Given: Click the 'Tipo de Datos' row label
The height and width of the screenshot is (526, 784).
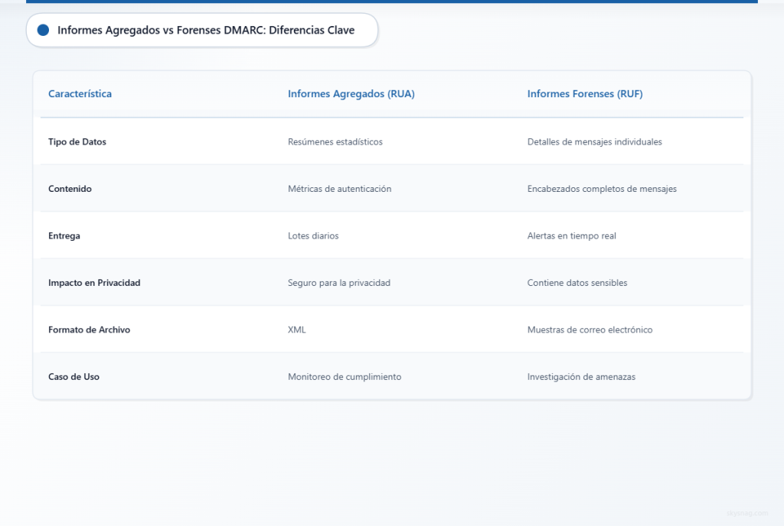Looking at the screenshot, I should (77, 141).
